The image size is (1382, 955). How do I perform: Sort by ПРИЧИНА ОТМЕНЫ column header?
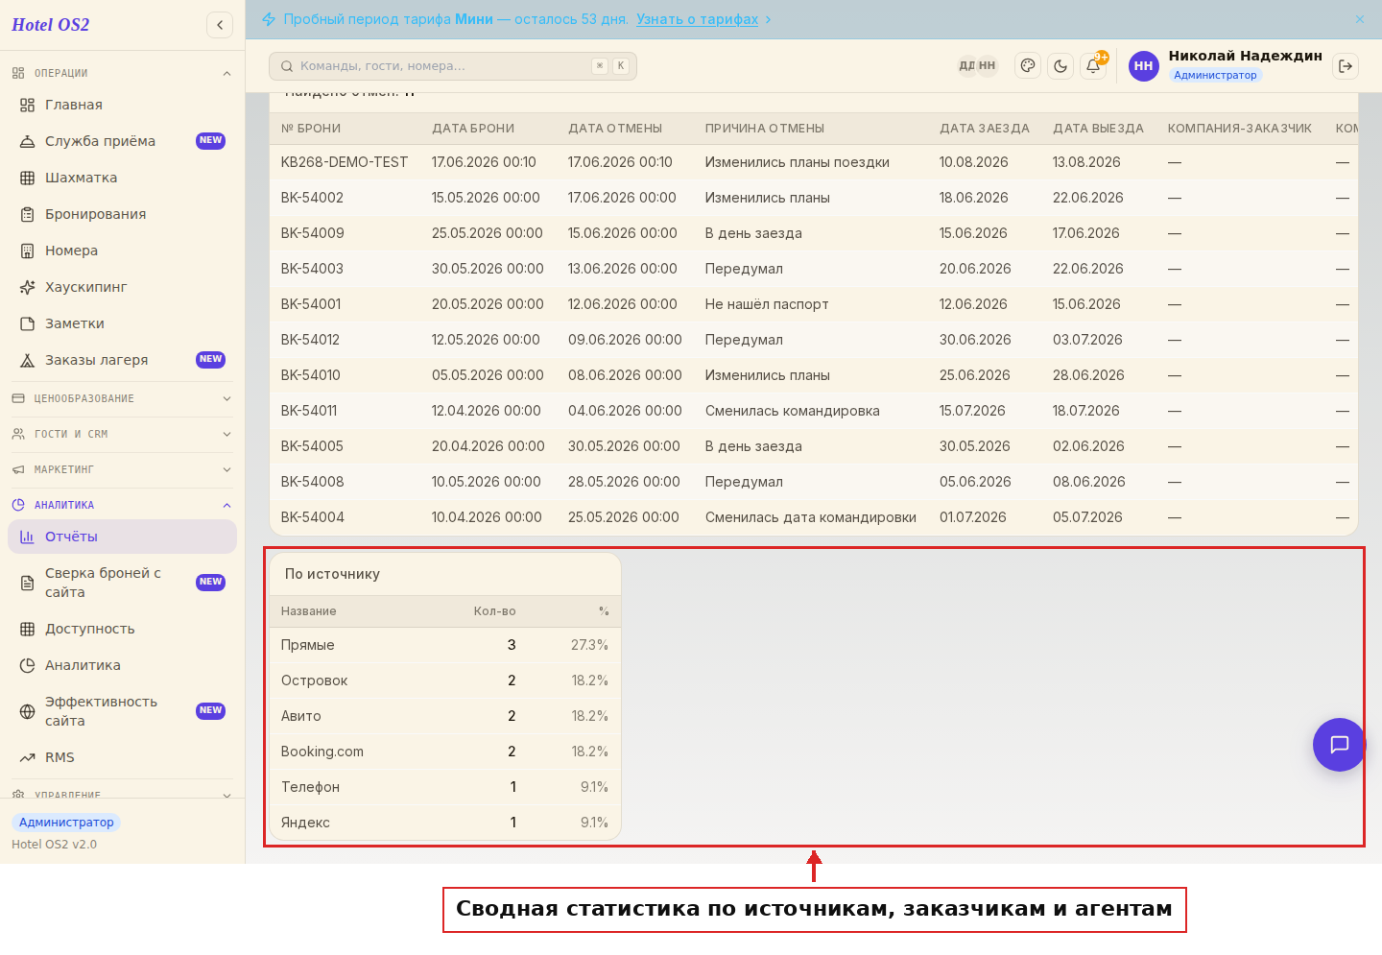(765, 129)
